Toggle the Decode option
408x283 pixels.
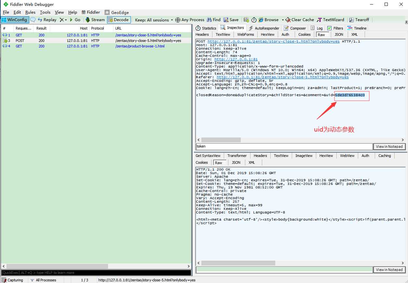click(119, 20)
